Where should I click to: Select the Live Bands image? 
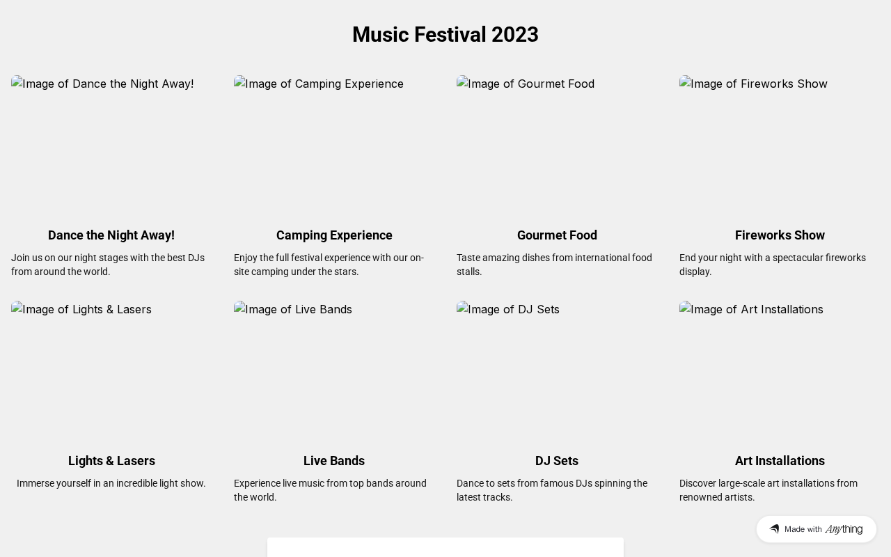point(334,370)
